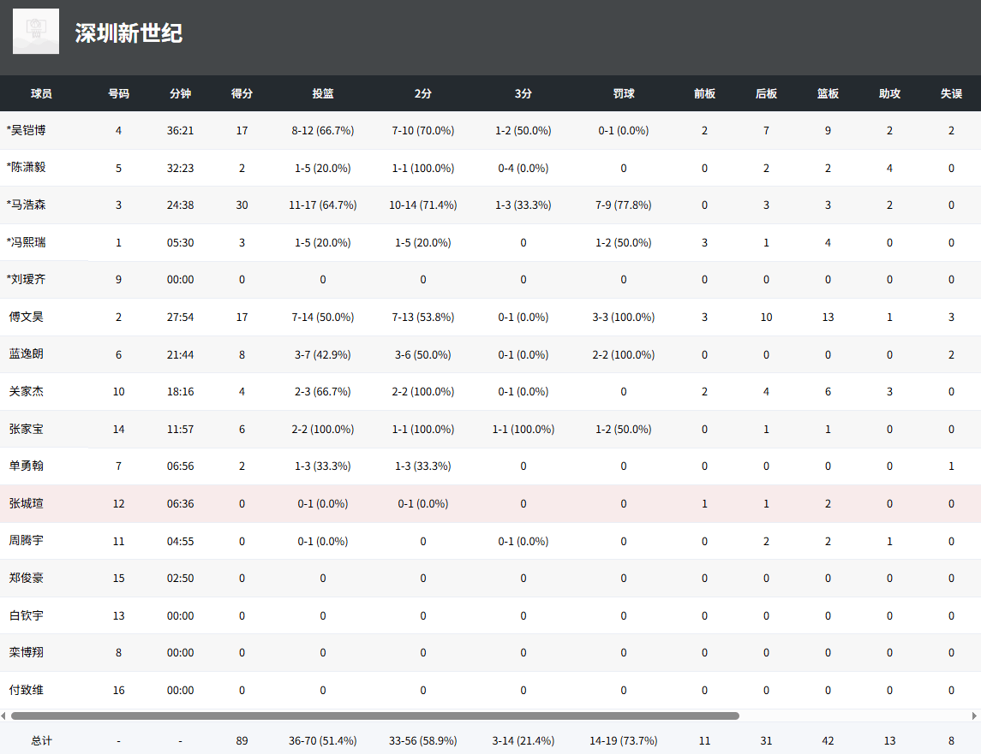981x754 pixels.
Task: Click total points 89
Action: (x=242, y=741)
